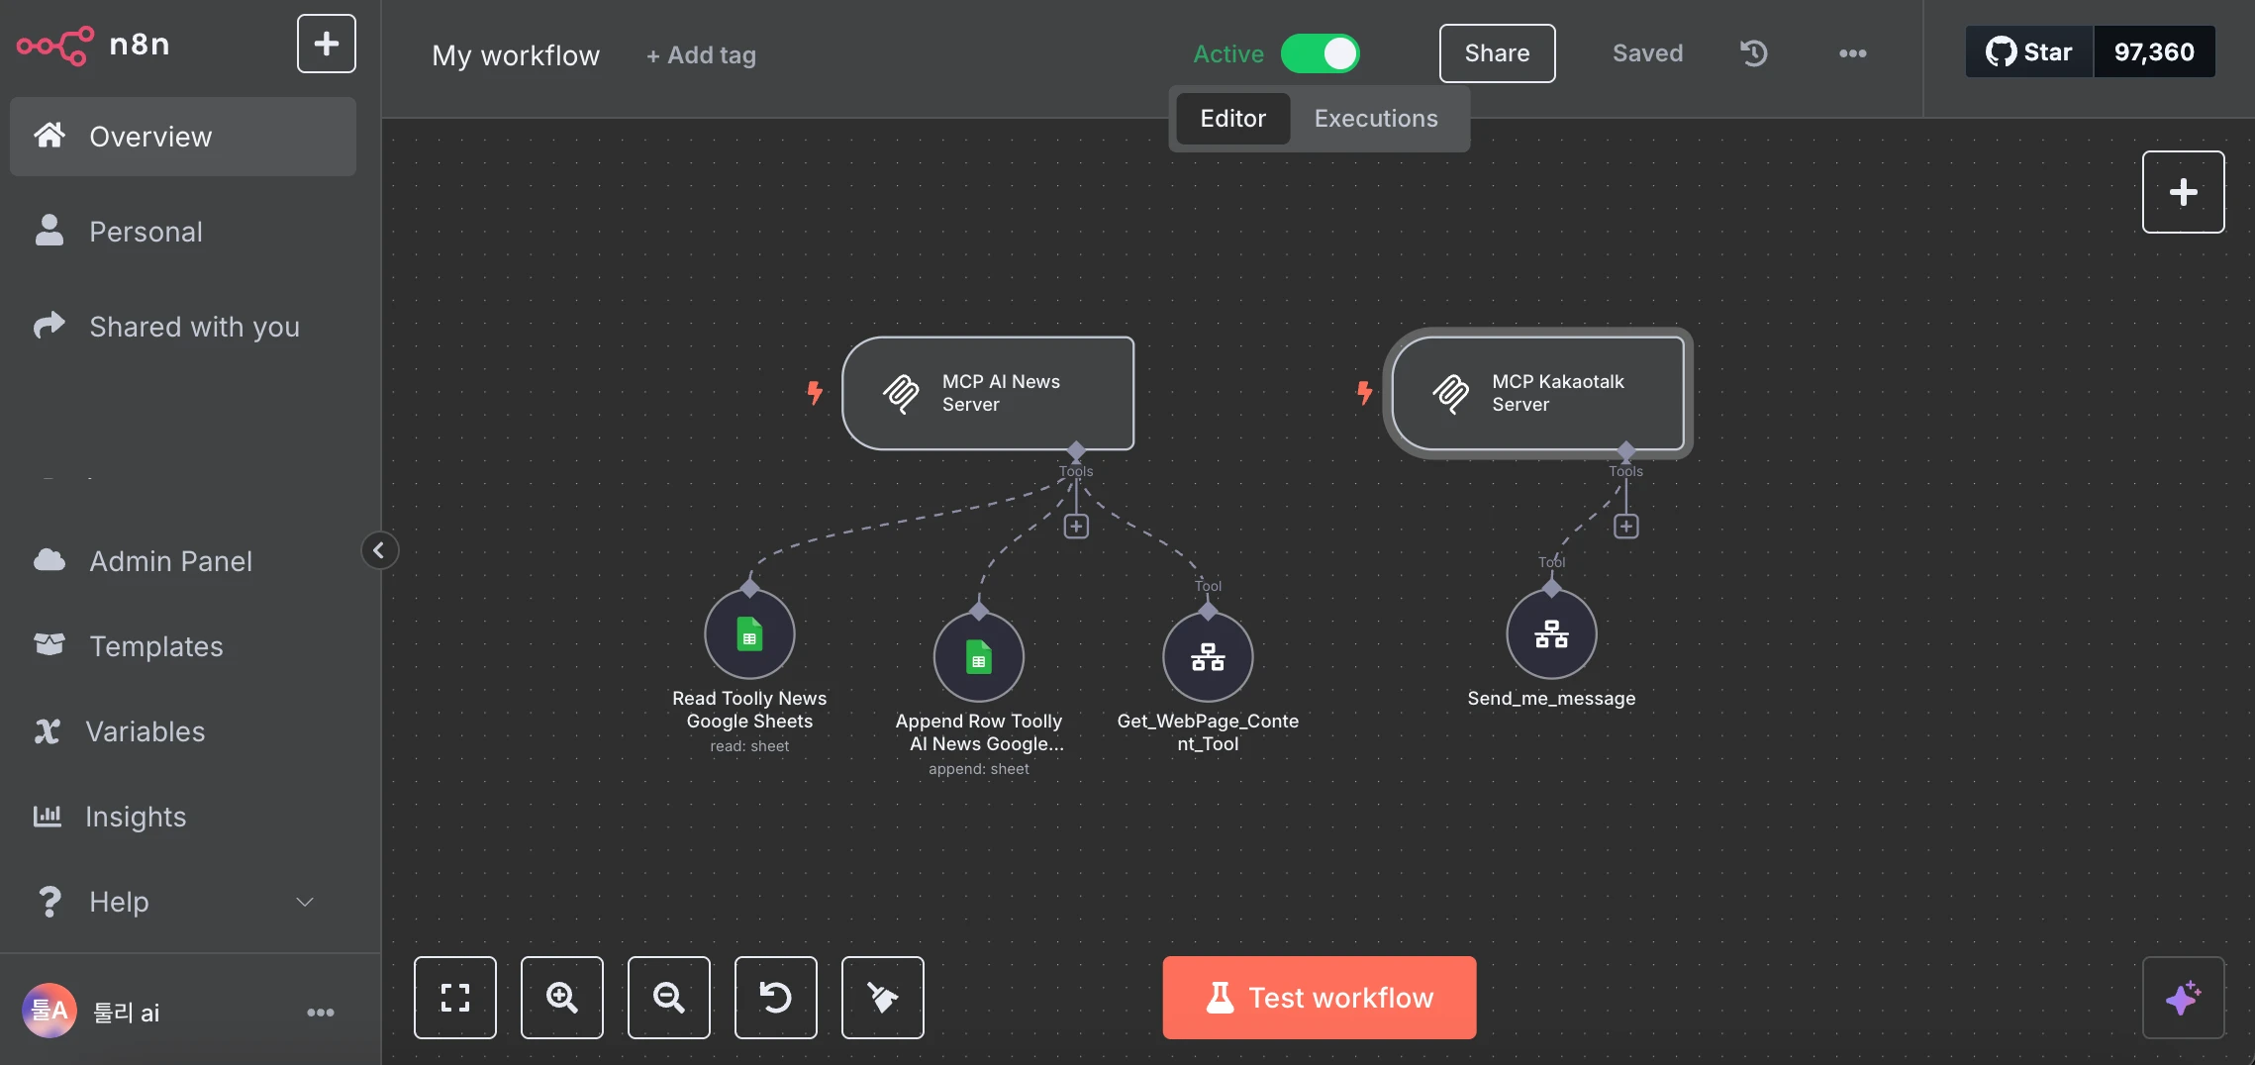Click the Help chevron arrow
The width and height of the screenshot is (2255, 1065).
(x=305, y=902)
